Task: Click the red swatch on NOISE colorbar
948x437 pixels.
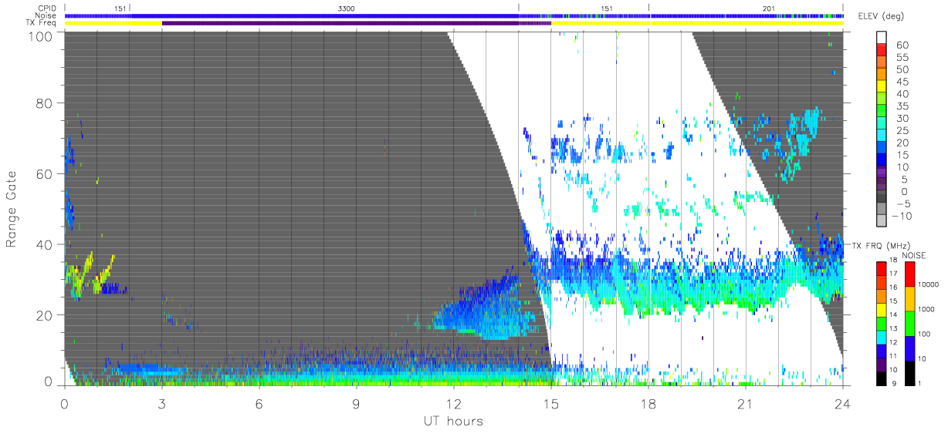Action: (x=909, y=274)
